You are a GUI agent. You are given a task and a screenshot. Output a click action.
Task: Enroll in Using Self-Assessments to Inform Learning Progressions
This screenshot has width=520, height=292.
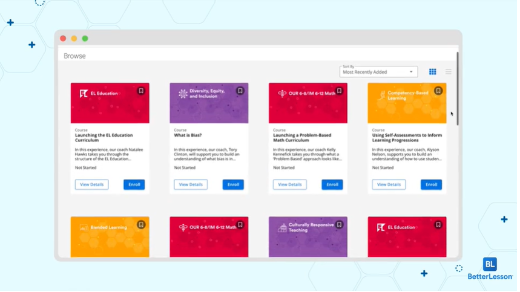pyautogui.click(x=433, y=186)
